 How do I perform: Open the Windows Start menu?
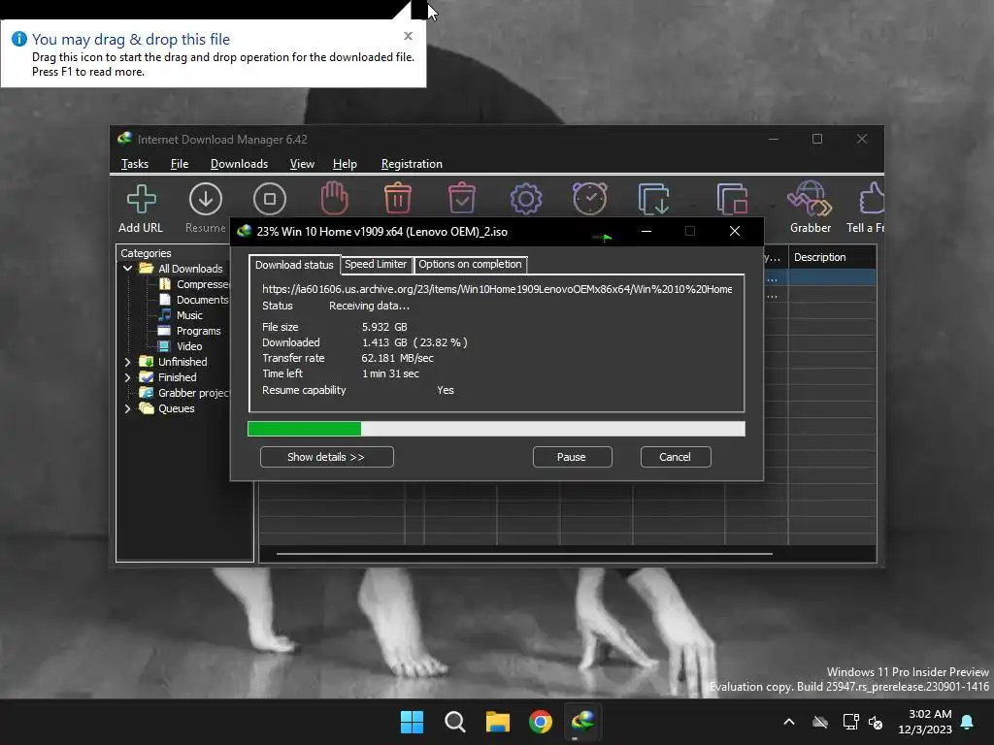coord(412,722)
